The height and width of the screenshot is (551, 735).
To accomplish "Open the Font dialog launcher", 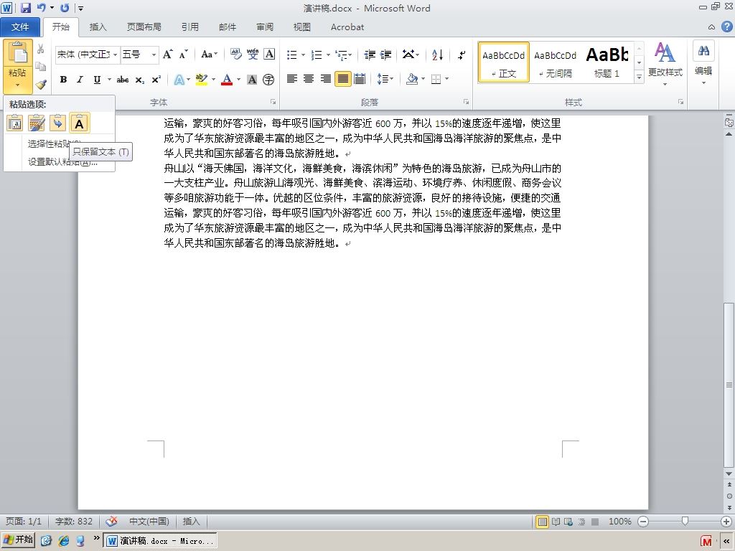I will (273, 102).
